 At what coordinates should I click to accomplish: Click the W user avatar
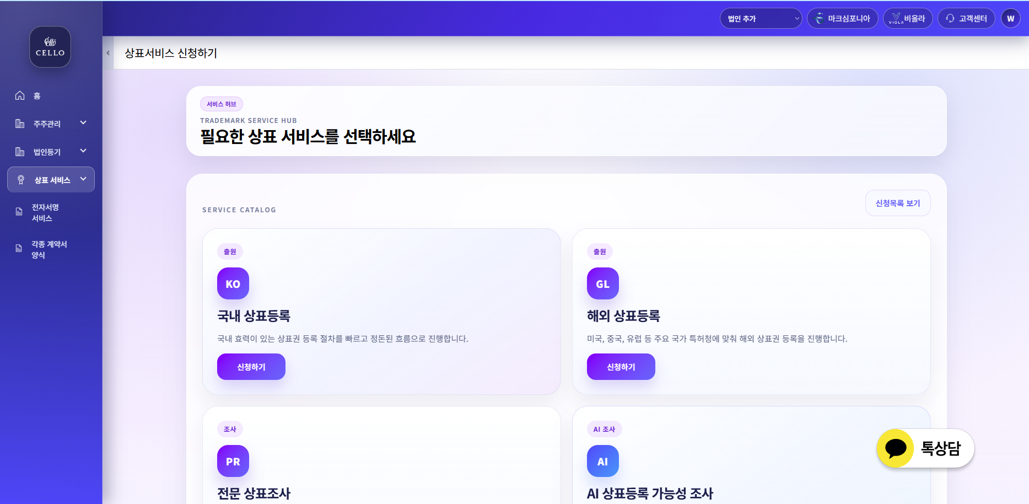(x=1010, y=18)
